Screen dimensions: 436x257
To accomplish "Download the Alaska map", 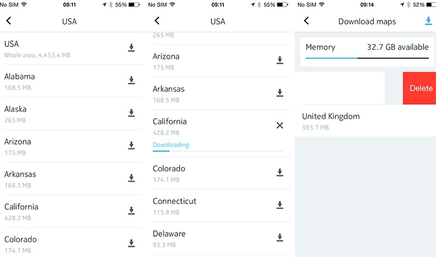I will (x=131, y=113).
